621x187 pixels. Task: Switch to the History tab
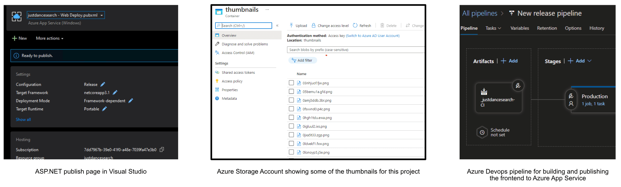pyautogui.click(x=597, y=28)
